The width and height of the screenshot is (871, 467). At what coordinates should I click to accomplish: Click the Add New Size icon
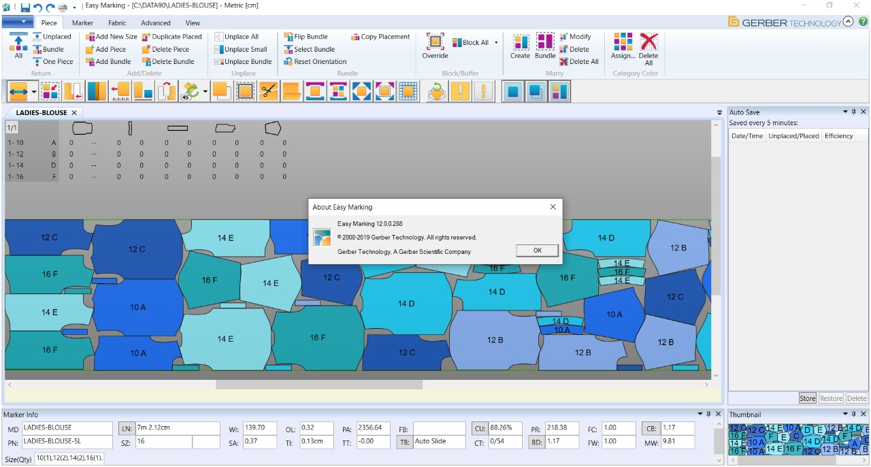(90, 37)
